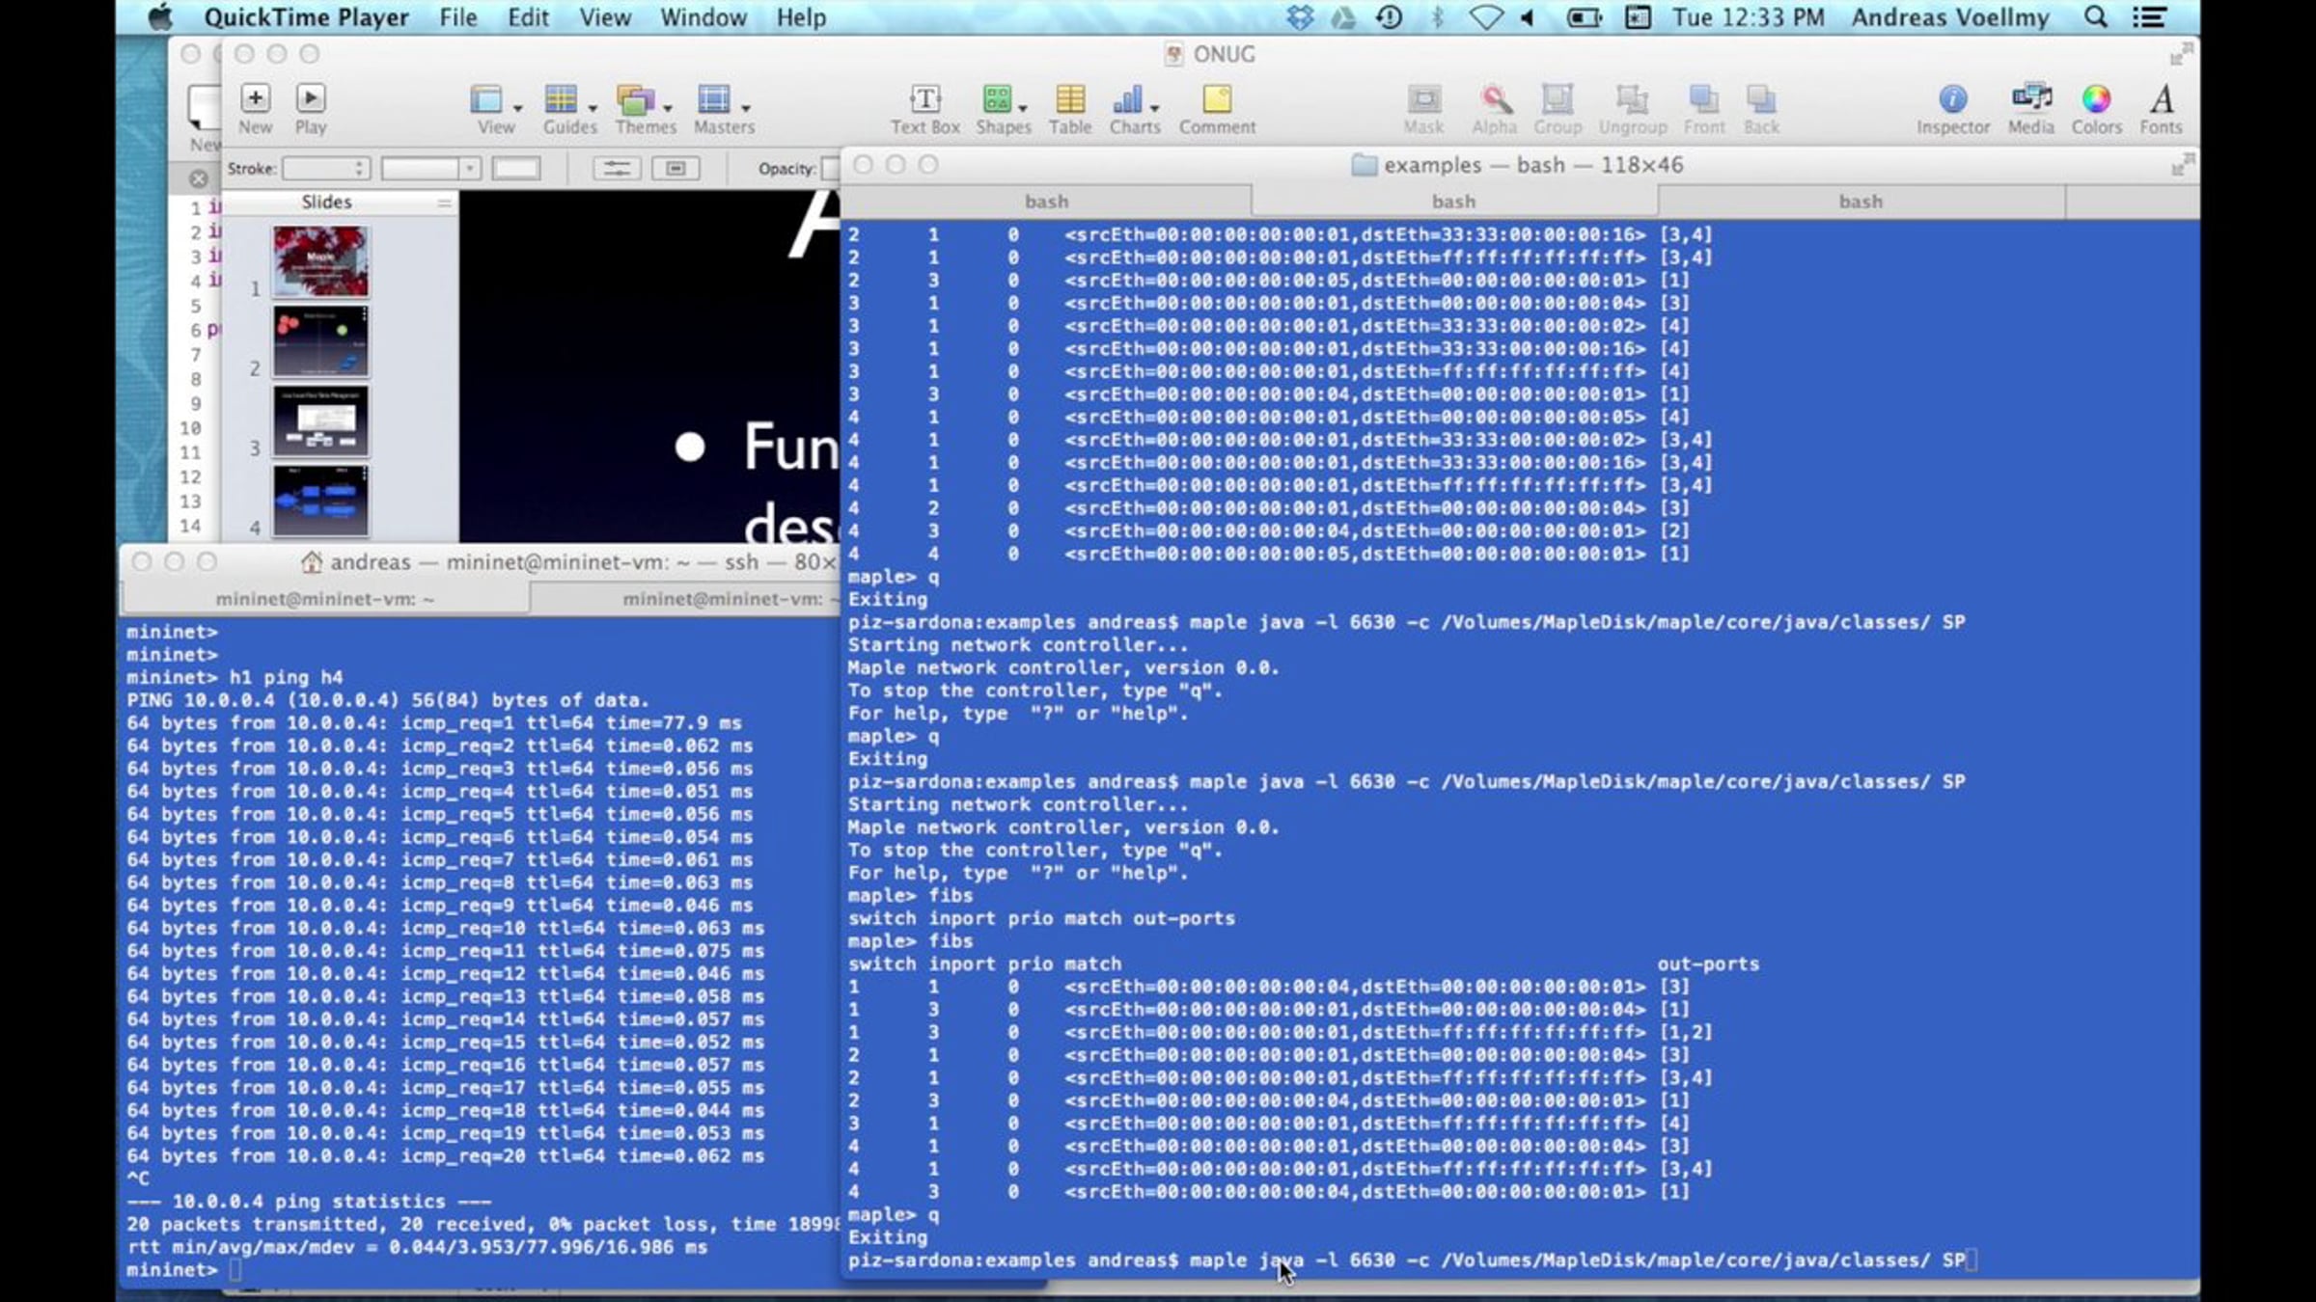Select slide 1 thumbnail in Slides panel
The width and height of the screenshot is (2316, 1302).
coord(320,262)
